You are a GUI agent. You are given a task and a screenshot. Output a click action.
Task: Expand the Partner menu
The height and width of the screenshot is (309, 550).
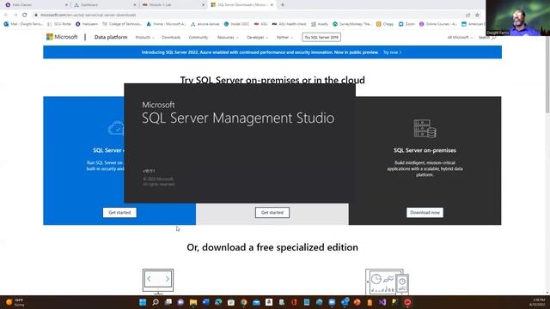[x=284, y=38]
